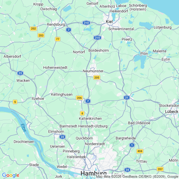Click the yellow 5 road shield

[15, 102]
